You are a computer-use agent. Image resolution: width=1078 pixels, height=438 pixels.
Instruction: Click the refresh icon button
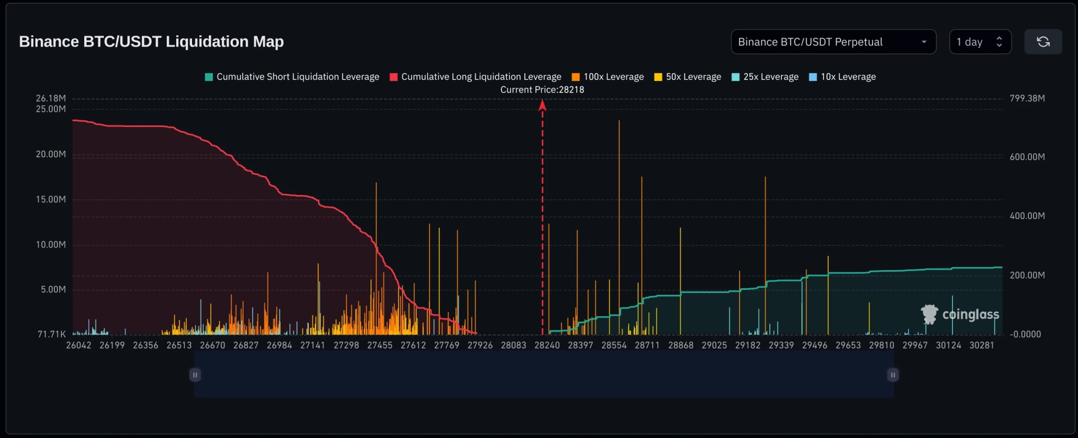[1043, 42]
